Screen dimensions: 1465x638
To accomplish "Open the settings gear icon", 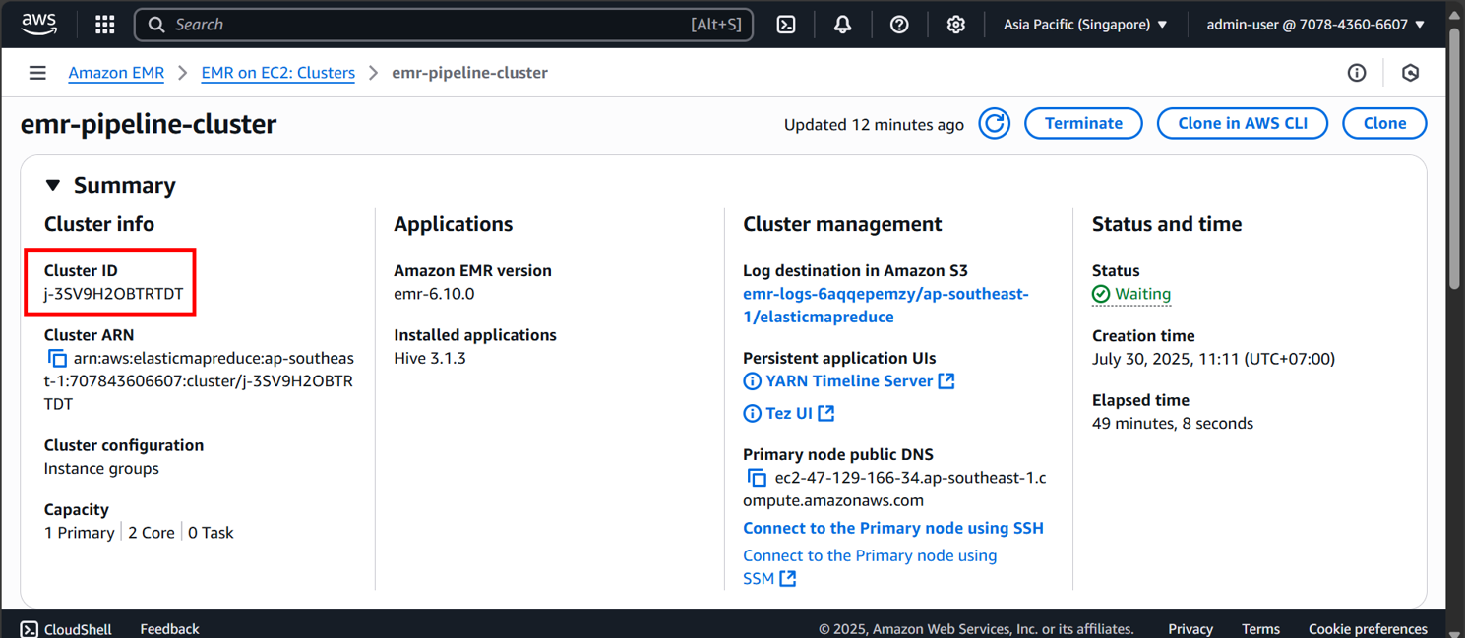I will tap(955, 25).
